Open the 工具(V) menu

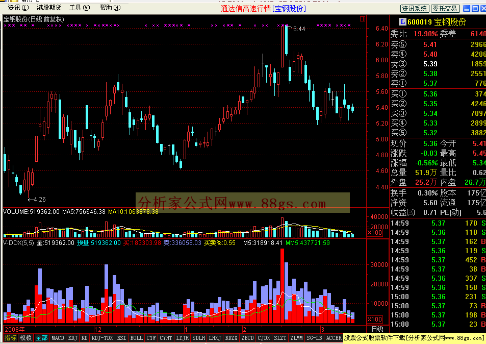(80, 8)
